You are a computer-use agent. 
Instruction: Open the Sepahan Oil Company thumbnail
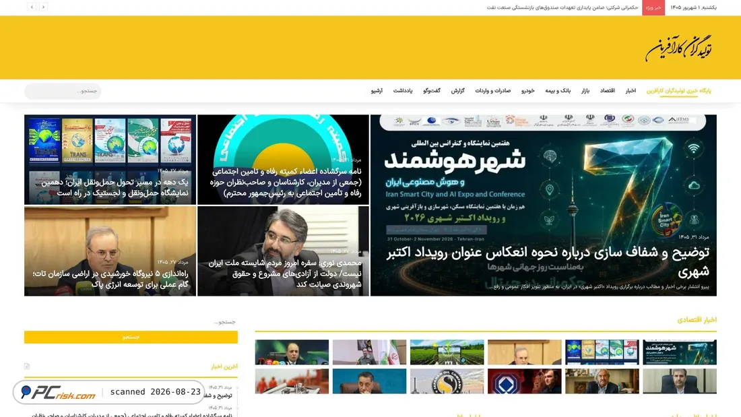click(x=447, y=381)
